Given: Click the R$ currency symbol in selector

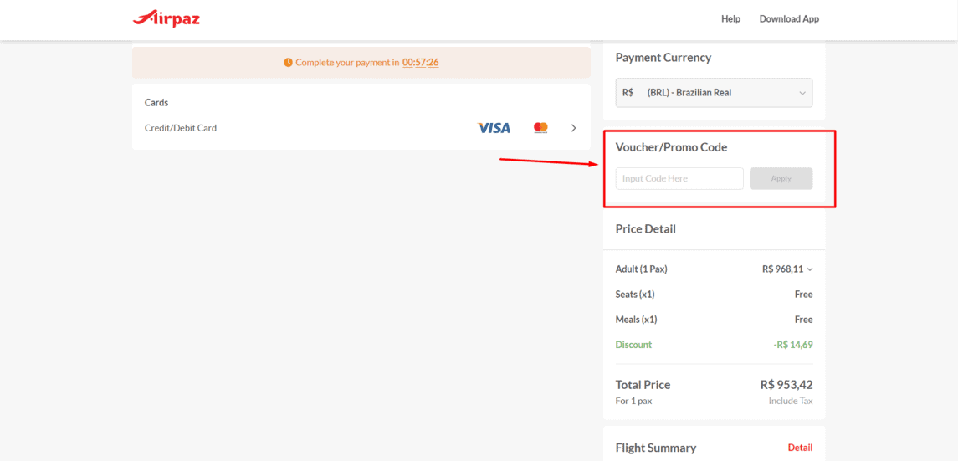Looking at the screenshot, I should click(x=628, y=93).
